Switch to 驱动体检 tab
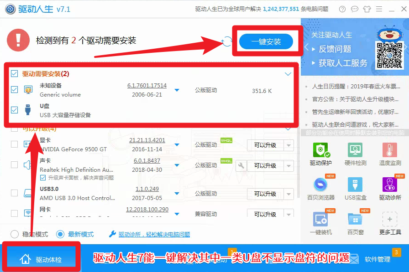 point(41,259)
